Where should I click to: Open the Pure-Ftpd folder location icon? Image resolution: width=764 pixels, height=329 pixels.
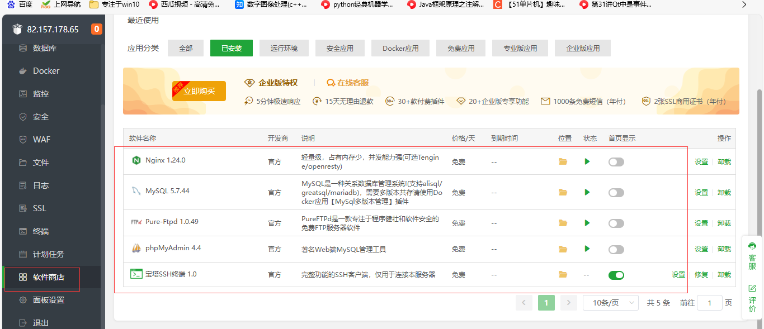(x=563, y=223)
